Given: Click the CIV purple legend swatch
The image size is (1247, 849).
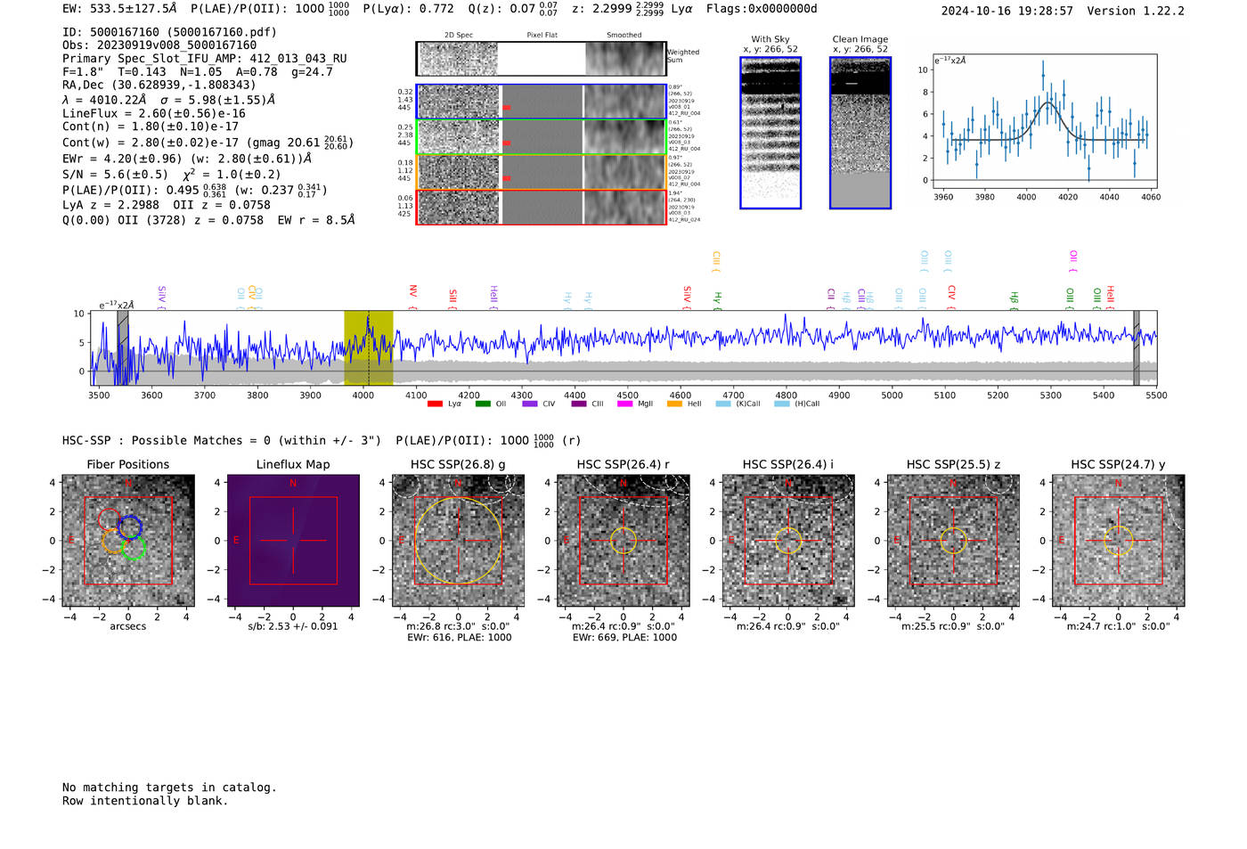Looking at the screenshot, I should click(x=530, y=404).
